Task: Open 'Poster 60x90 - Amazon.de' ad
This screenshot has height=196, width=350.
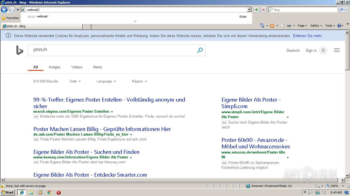Action: point(256,143)
